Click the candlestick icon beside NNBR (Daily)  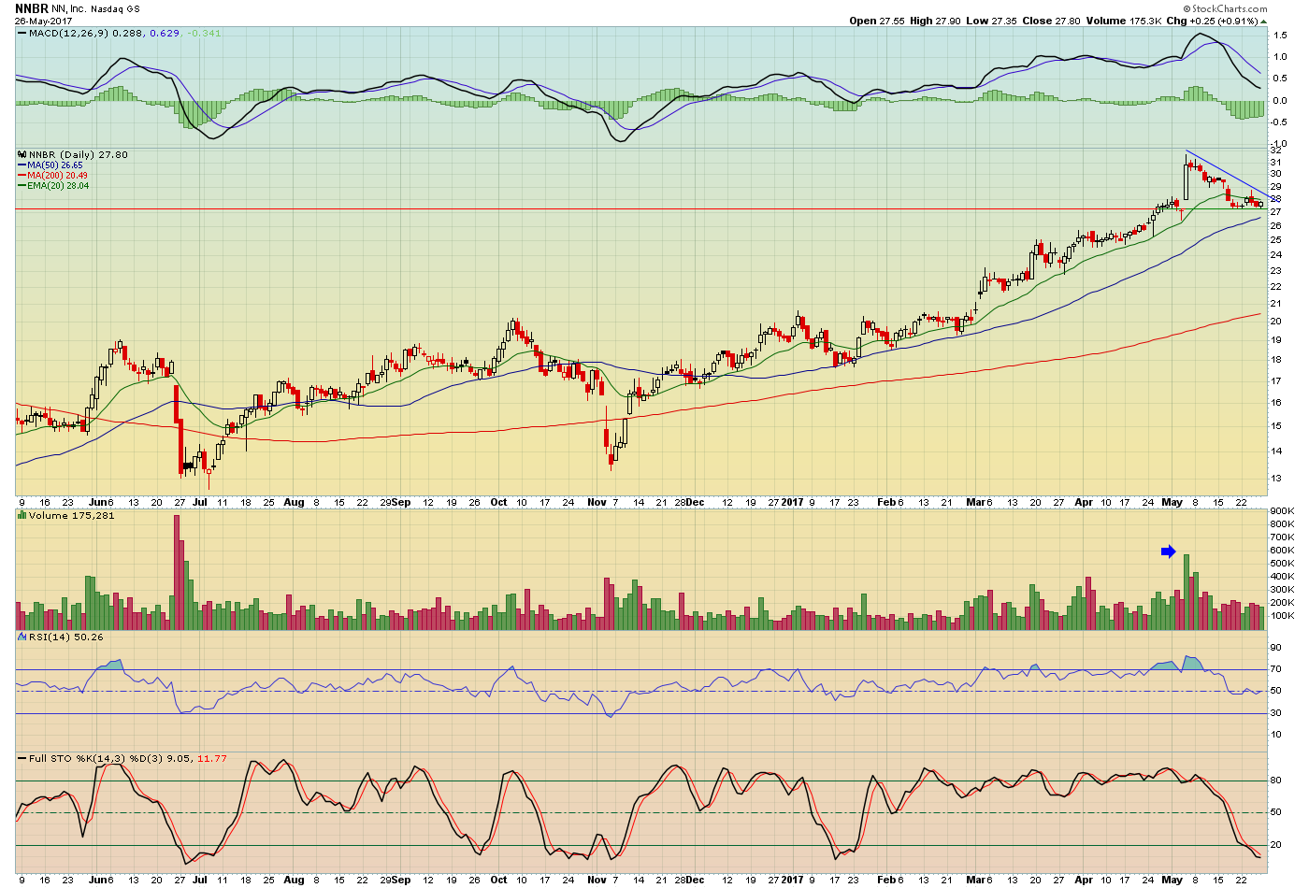point(22,155)
